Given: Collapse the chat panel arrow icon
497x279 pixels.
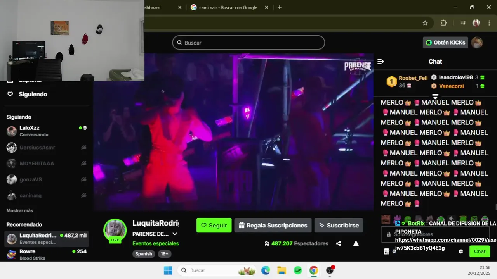Looking at the screenshot, I should click(381, 62).
